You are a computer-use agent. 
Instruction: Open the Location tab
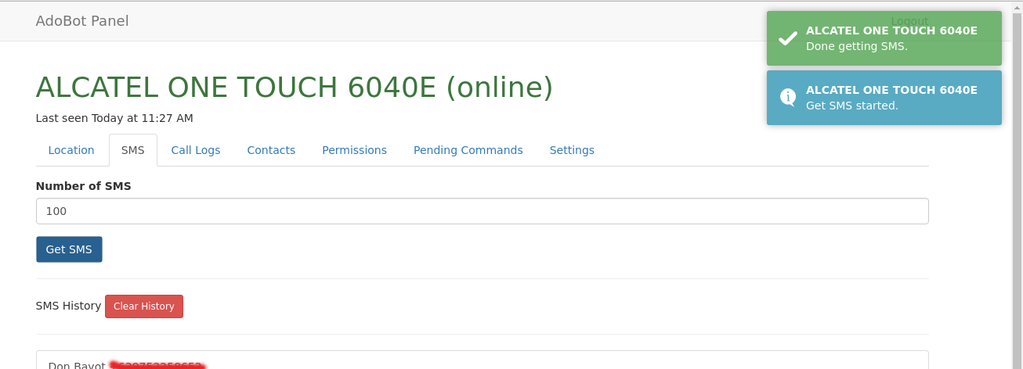tap(71, 150)
